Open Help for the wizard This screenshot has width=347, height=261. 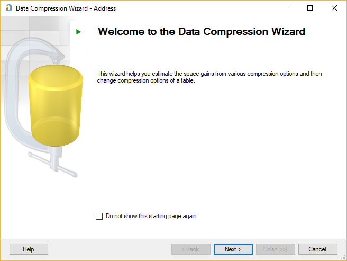click(x=29, y=249)
